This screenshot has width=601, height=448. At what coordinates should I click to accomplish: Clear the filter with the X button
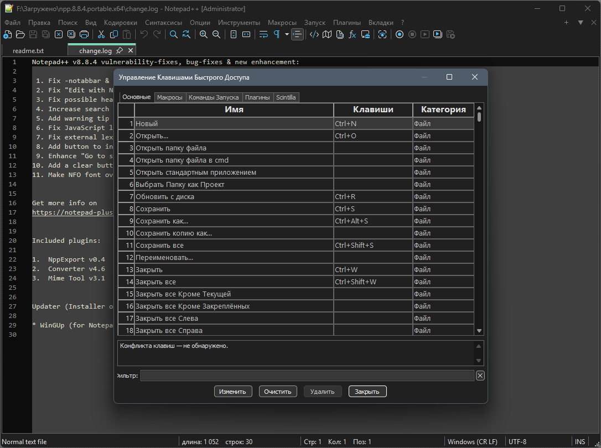480,376
